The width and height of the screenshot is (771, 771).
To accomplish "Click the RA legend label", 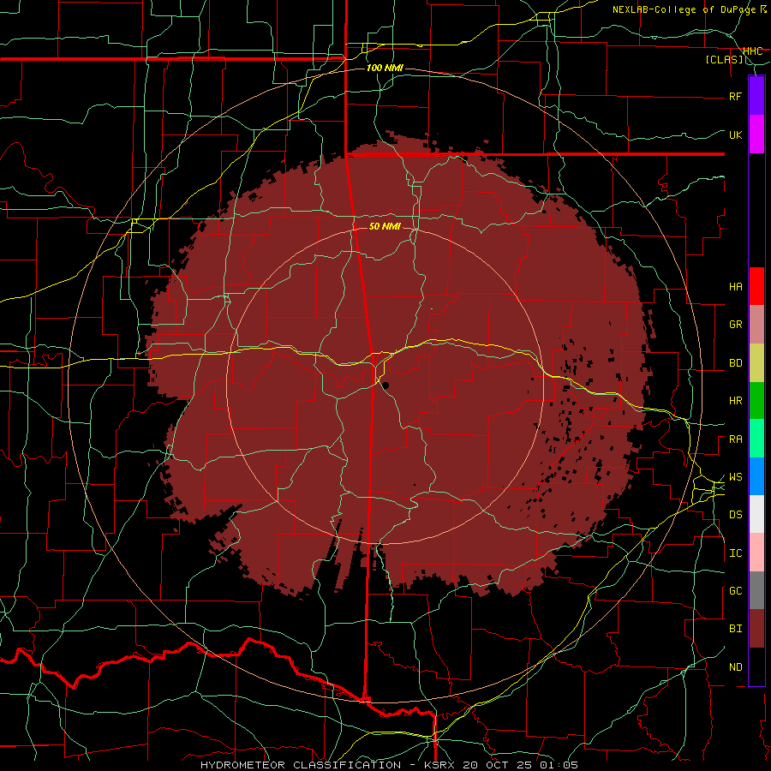I will (735, 439).
